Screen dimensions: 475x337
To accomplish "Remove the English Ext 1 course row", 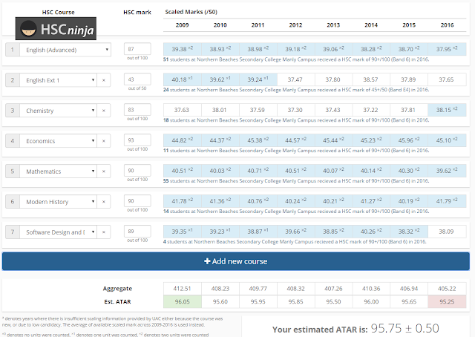I will point(104,80).
